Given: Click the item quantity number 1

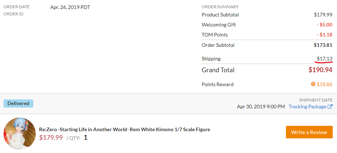Looking at the screenshot, I should pyautogui.click(x=86, y=137).
